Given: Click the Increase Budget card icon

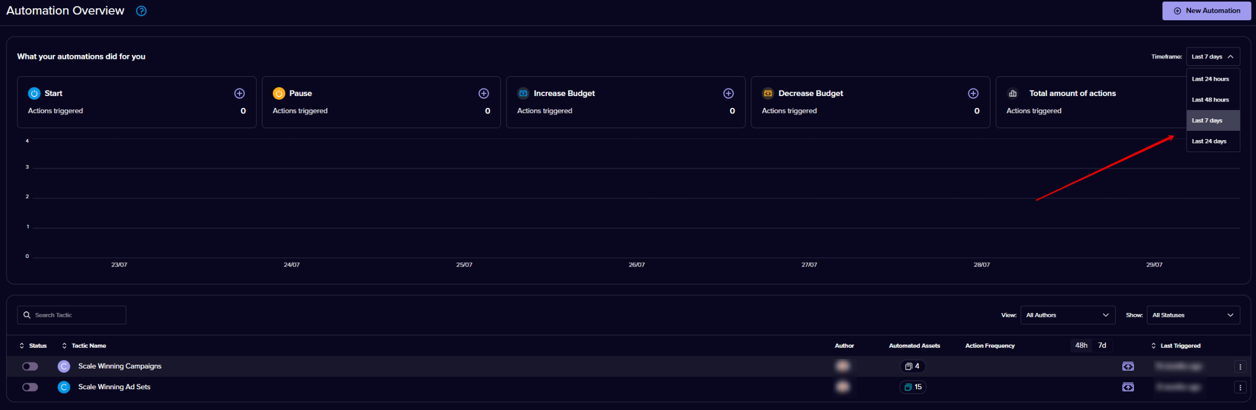Looking at the screenshot, I should coord(523,93).
